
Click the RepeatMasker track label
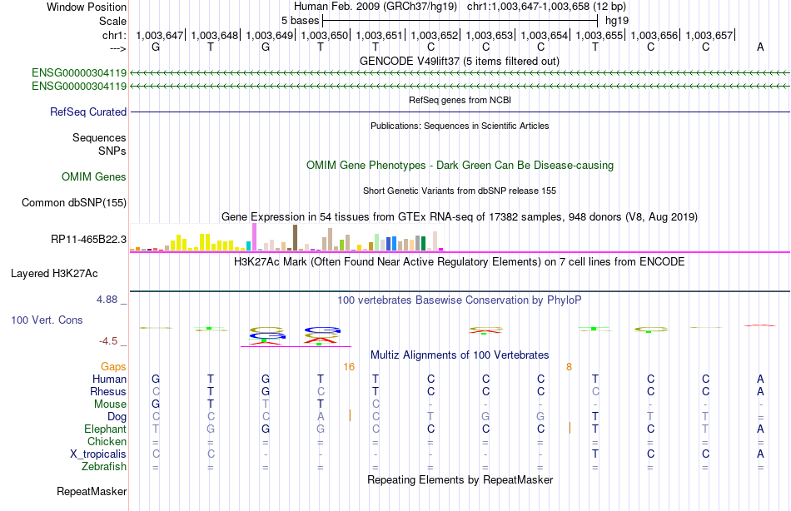coord(92,491)
